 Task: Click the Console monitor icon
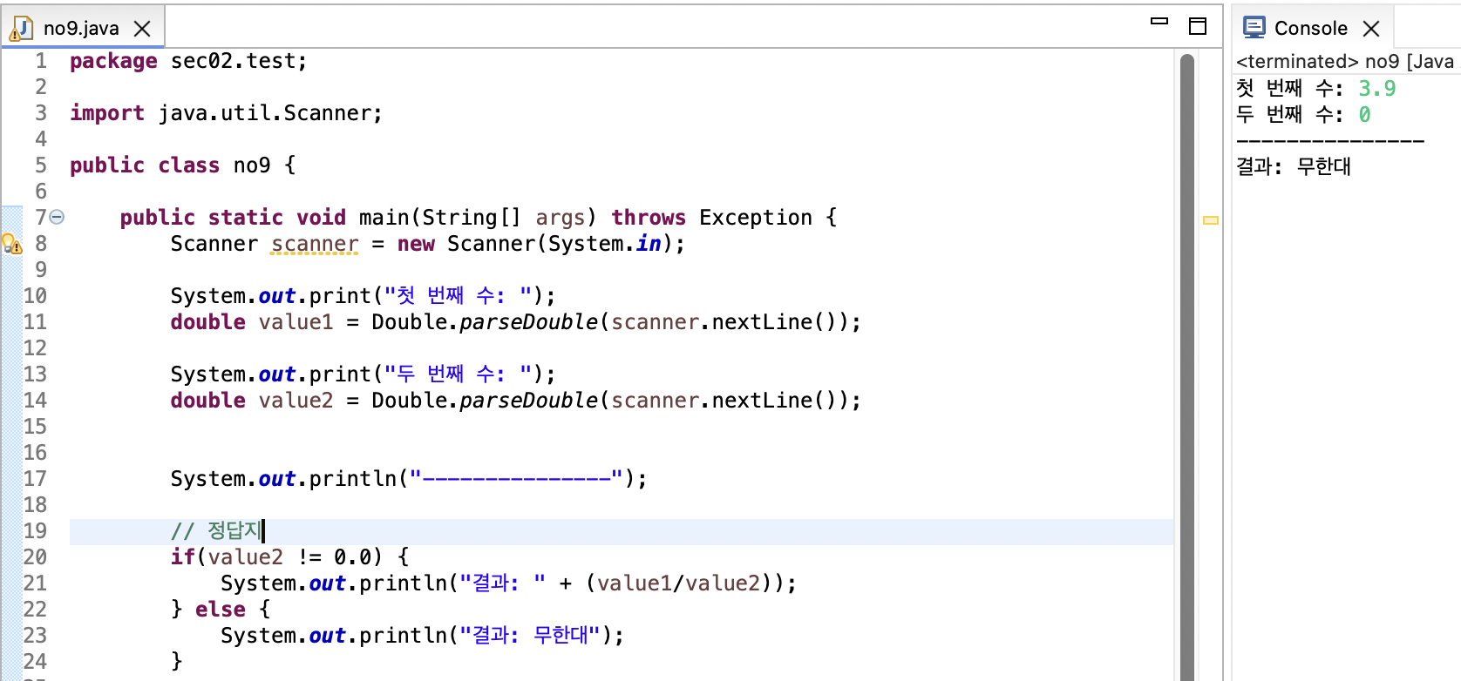[1254, 28]
